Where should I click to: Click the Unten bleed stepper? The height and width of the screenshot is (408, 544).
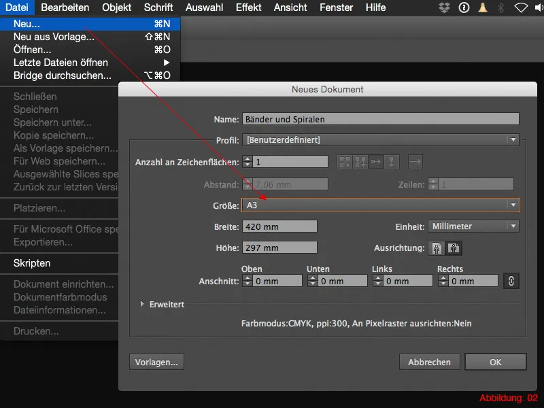tap(312, 281)
